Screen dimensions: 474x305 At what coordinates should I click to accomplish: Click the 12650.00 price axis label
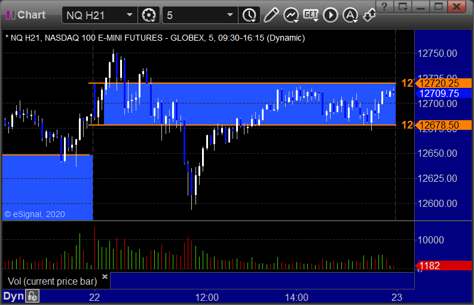tap(437, 153)
